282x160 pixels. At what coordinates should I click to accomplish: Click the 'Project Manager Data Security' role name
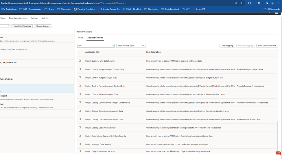(98, 144)
